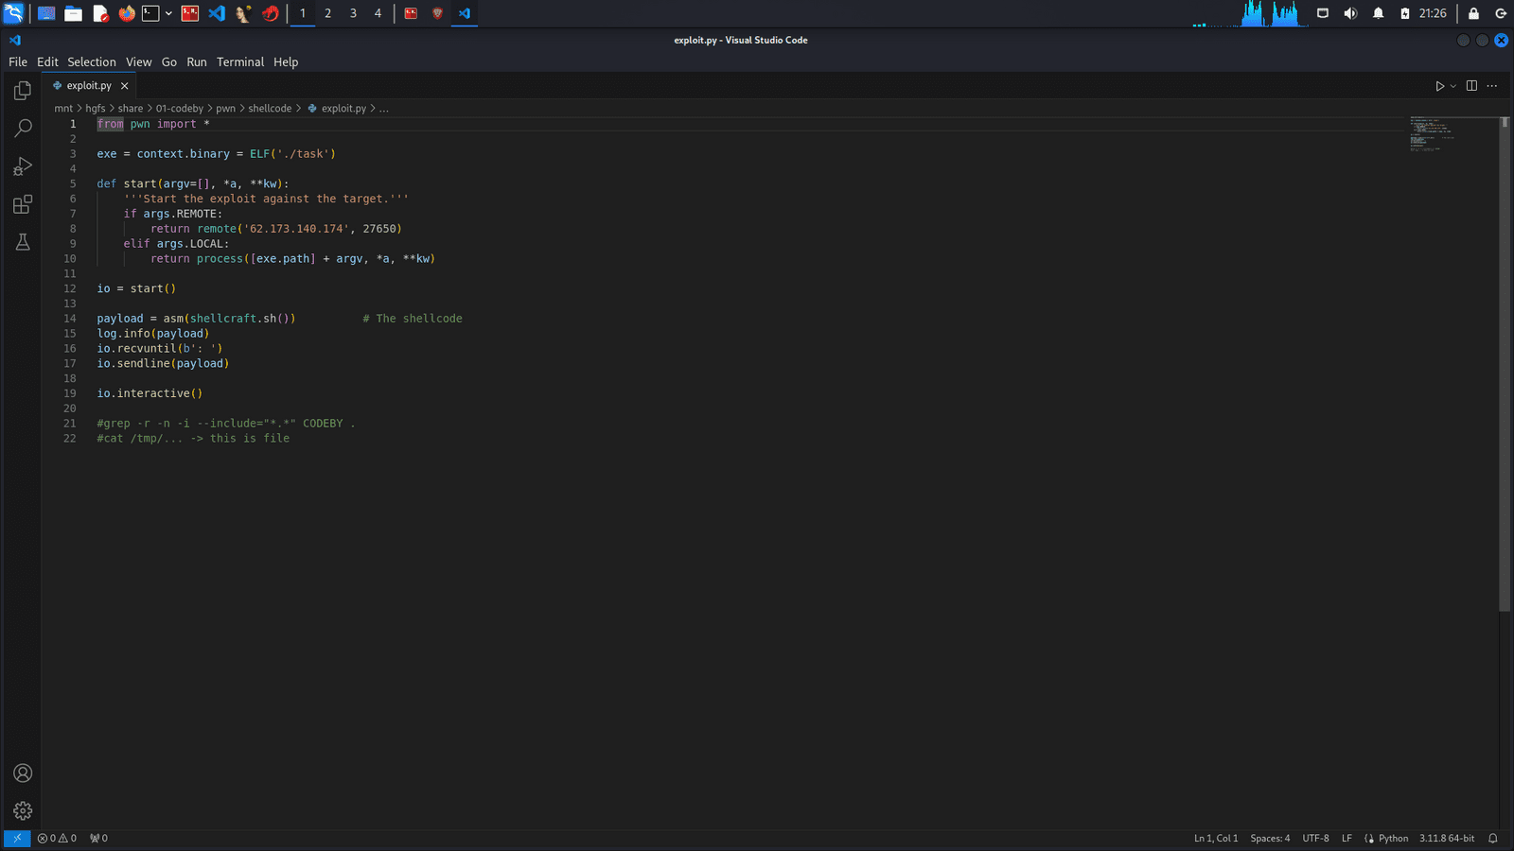Open the text editor launcher in the panel
The width and height of the screenshot is (1514, 851).
click(x=100, y=13)
